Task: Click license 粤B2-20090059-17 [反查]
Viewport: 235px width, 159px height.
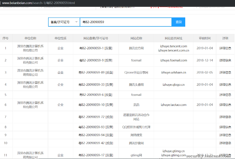Action: point(96,155)
